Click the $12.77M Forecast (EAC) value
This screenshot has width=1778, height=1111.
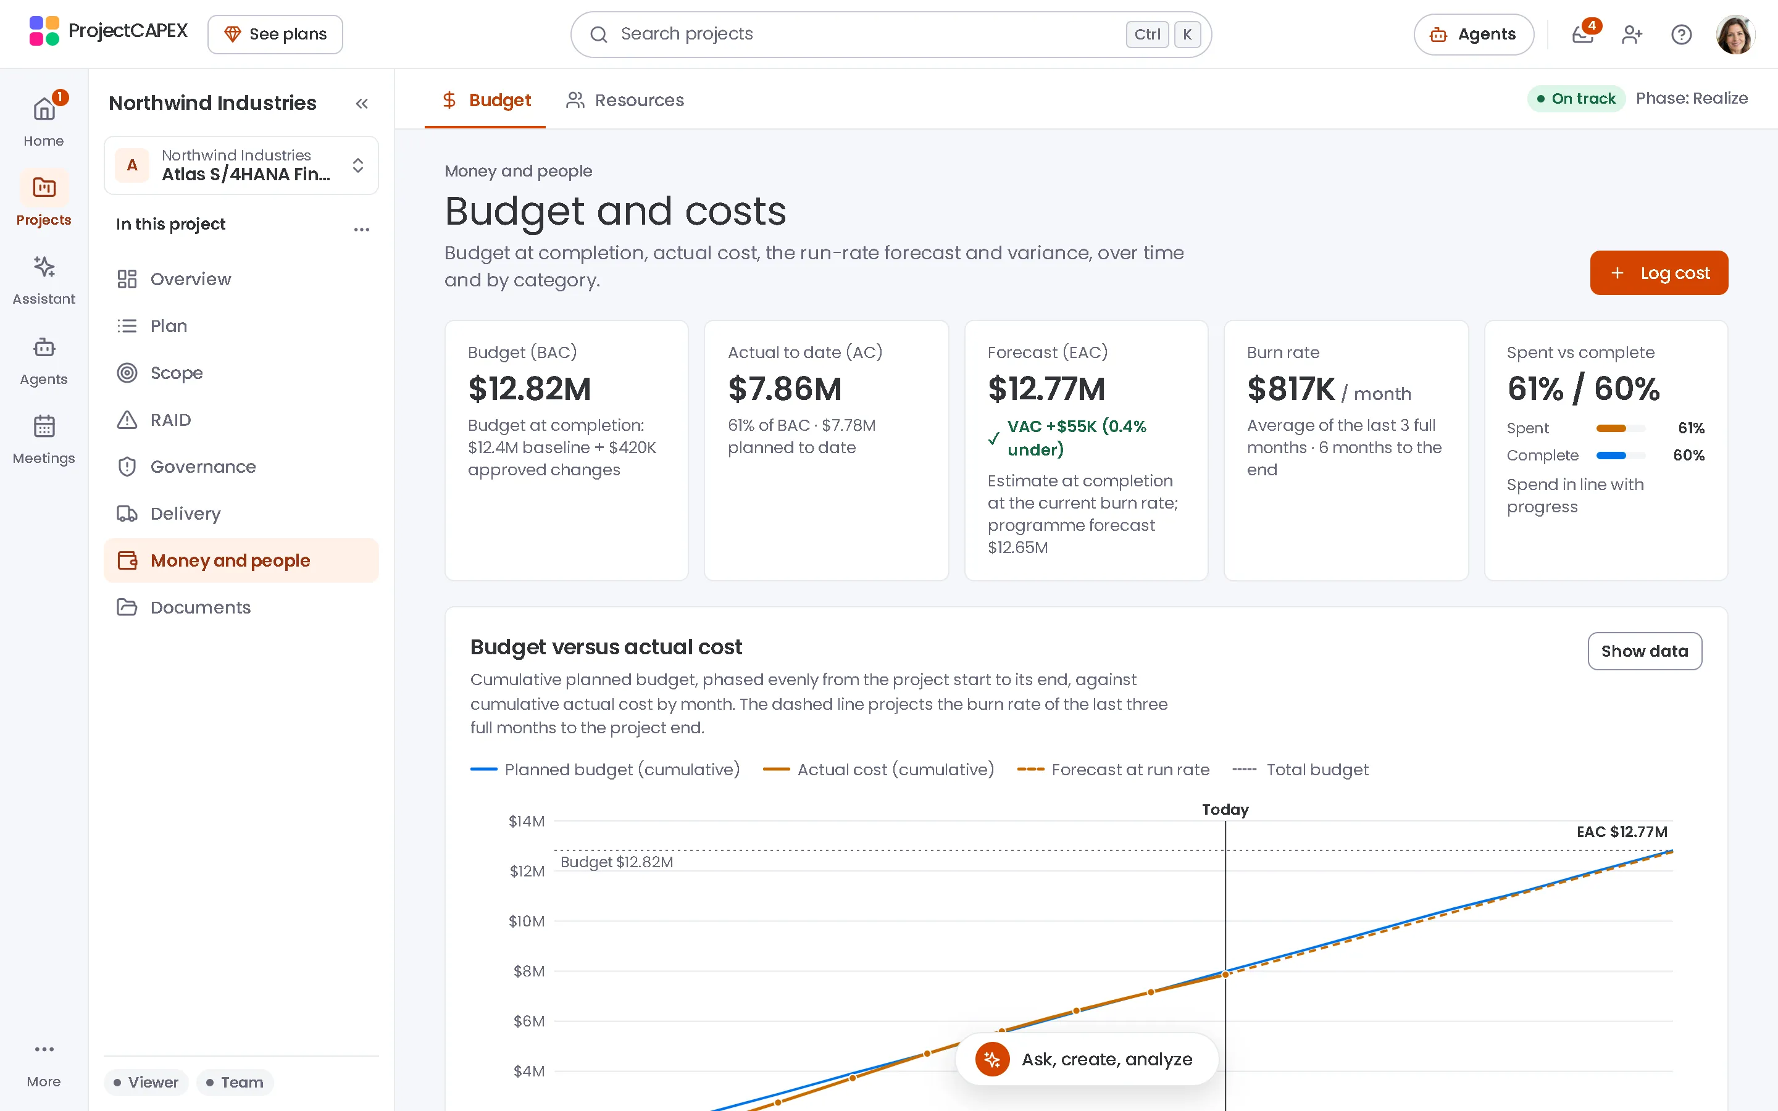(x=1046, y=389)
